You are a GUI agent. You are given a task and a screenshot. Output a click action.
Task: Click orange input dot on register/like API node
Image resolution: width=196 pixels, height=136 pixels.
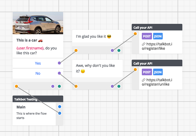[135, 34]
